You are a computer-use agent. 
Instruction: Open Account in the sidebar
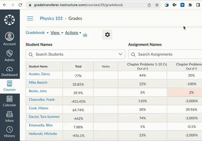(x=10, y=39)
